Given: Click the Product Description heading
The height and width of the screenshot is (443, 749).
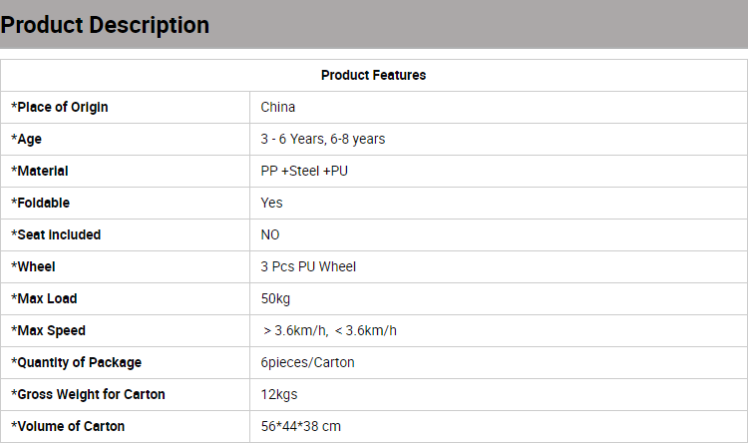Looking at the screenshot, I should pos(105,25).
